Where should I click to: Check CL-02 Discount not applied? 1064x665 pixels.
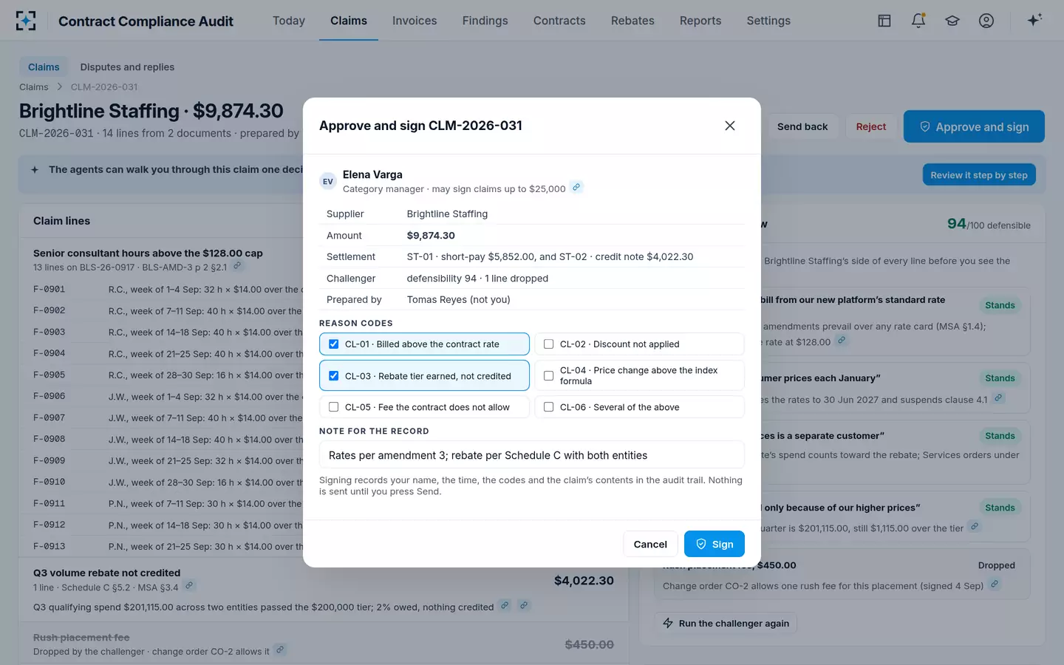639,344
